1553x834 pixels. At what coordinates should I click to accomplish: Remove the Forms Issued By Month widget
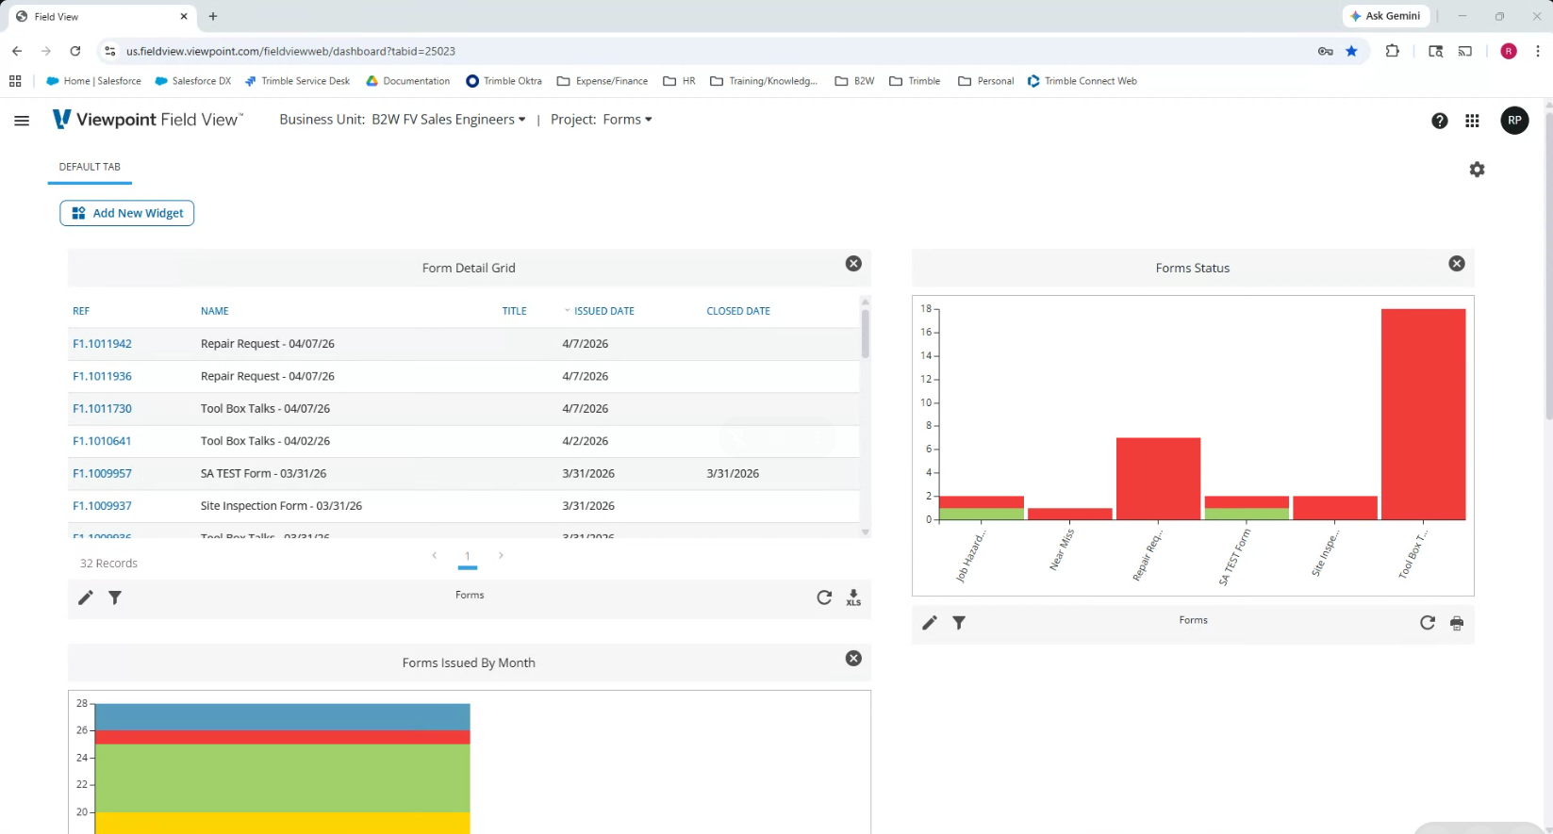[853, 659]
